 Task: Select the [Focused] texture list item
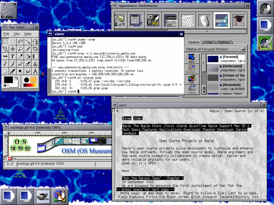226,59
